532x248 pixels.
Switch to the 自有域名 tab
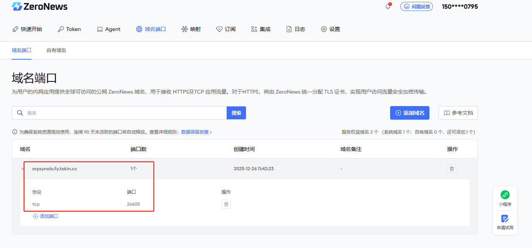point(56,50)
